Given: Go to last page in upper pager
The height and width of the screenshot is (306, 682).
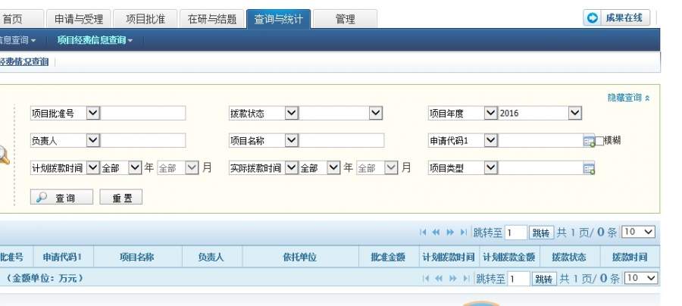Looking at the screenshot, I should pyautogui.click(x=463, y=232).
